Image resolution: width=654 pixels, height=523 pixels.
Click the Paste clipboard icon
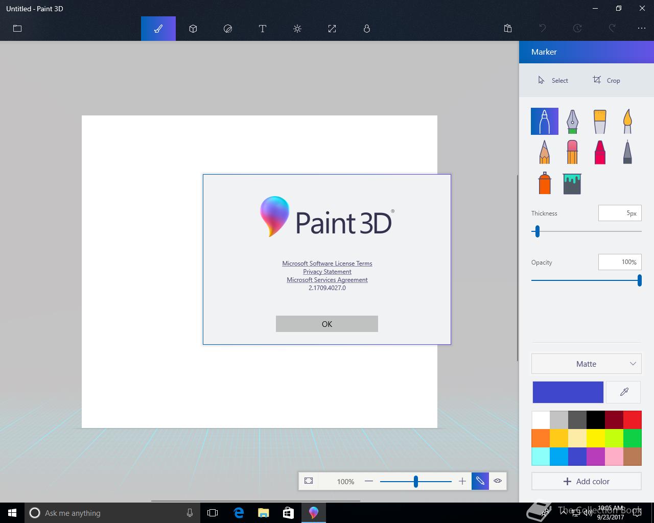pos(508,29)
